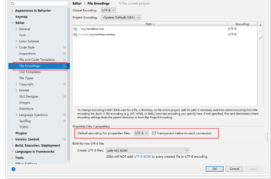Click project-level icon next to Version Control

tap(64, 139)
